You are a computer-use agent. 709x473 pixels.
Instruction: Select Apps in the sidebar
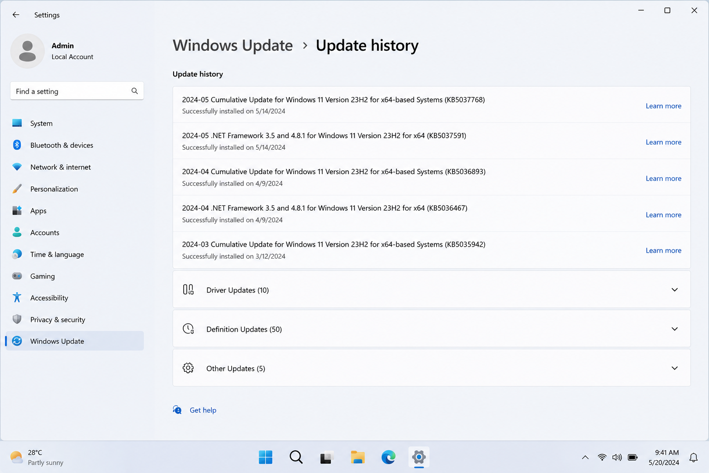coord(75,211)
